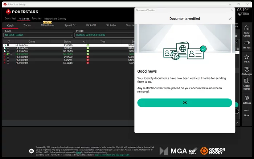The width and height of the screenshot is (254, 159).
Task: Click the Stakes column sort chevron
Action: (84, 42)
